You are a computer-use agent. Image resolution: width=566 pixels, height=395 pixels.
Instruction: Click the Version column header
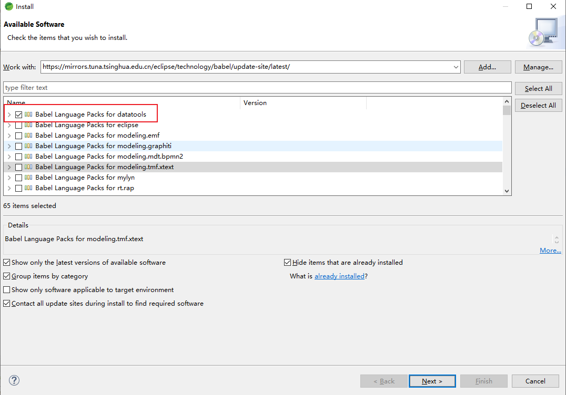tap(303, 103)
